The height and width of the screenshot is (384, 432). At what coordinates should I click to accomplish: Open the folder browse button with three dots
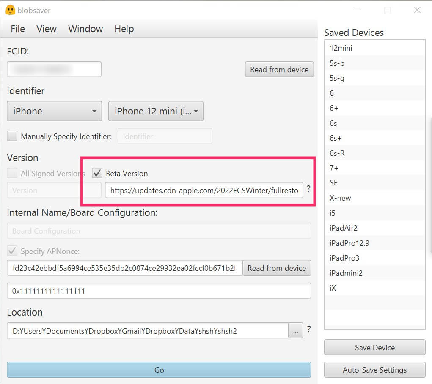pos(295,331)
